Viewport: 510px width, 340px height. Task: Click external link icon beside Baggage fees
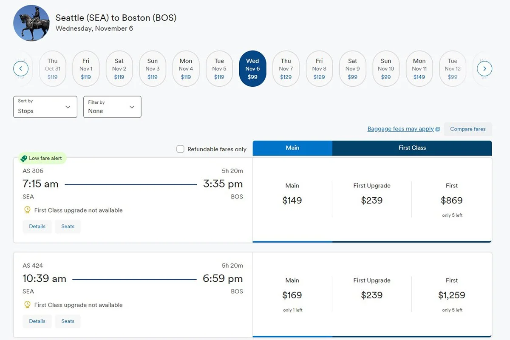[438, 129]
